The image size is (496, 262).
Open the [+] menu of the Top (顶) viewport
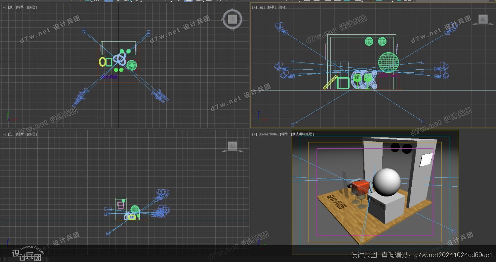[x=4, y=7]
